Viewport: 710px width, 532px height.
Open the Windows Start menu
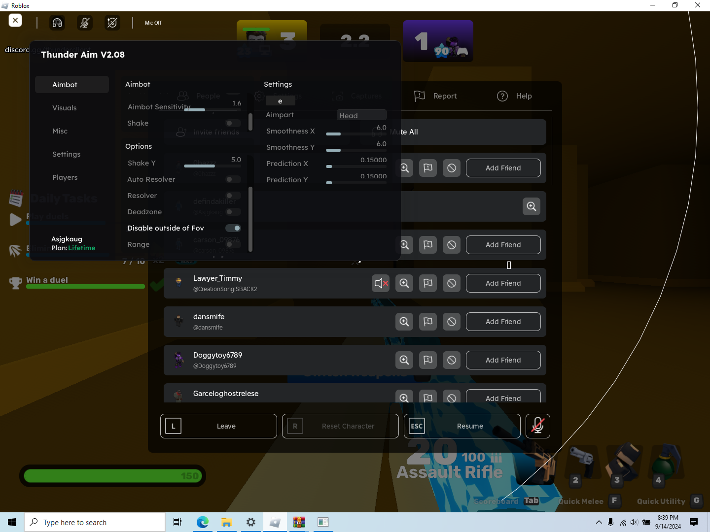(x=12, y=522)
